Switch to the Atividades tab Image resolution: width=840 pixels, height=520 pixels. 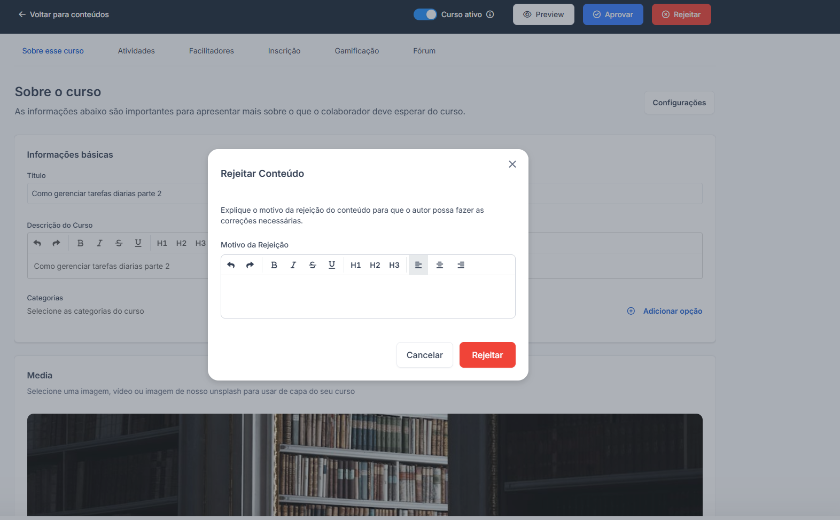point(136,51)
